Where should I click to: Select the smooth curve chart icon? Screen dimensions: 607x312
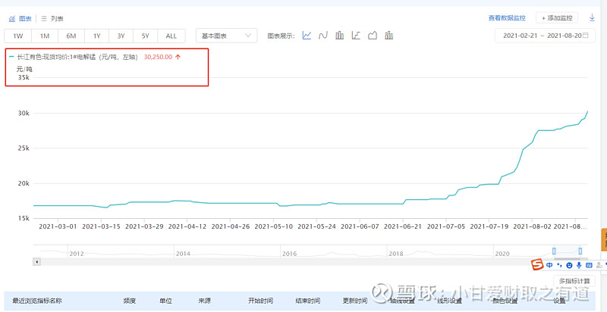pos(323,36)
